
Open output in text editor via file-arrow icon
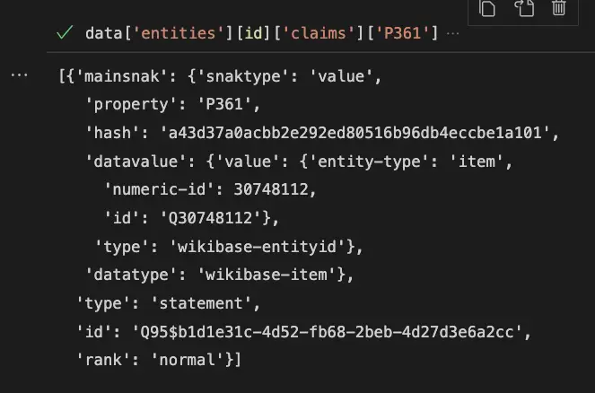(x=524, y=7)
